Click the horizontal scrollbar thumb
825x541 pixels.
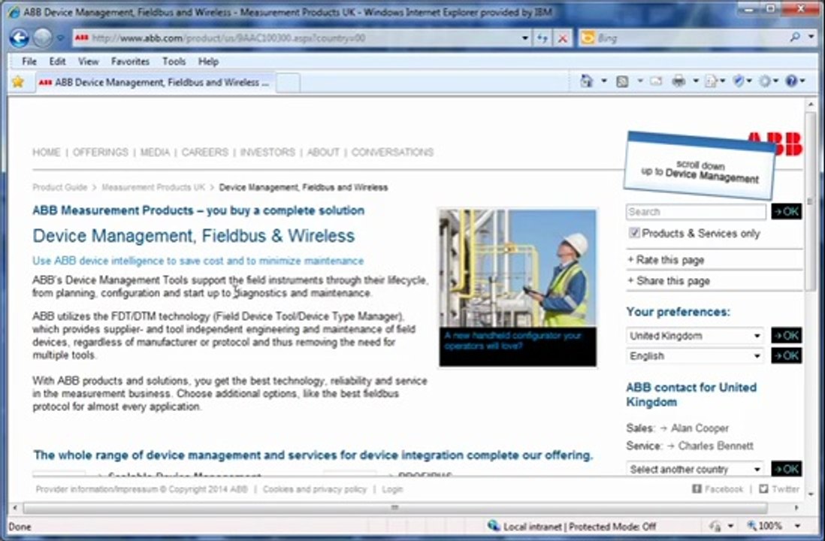coord(395,508)
